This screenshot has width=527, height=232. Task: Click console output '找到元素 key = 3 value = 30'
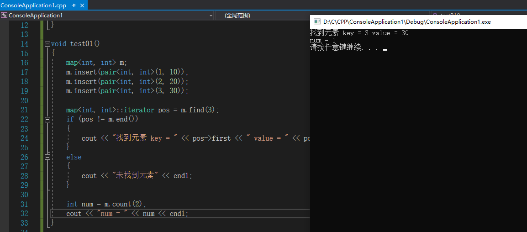[359, 33]
